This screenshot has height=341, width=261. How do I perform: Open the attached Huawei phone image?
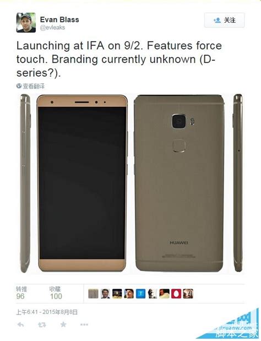[x=130, y=183]
